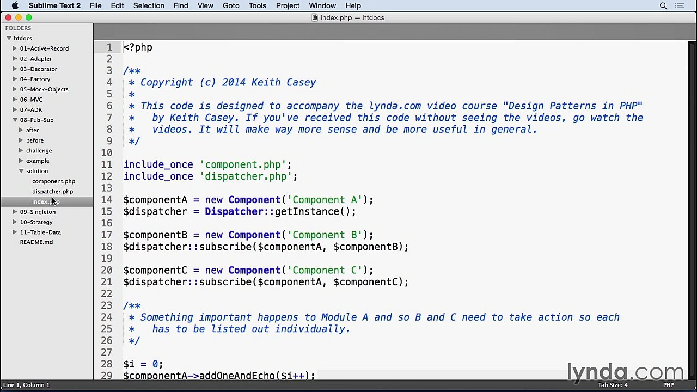Click the Copyright (c) 2014 Keith Casey comment

coord(228,82)
